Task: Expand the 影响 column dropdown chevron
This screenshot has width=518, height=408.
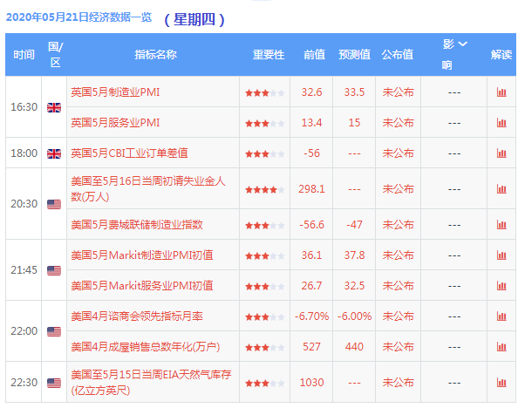Action: pos(463,44)
